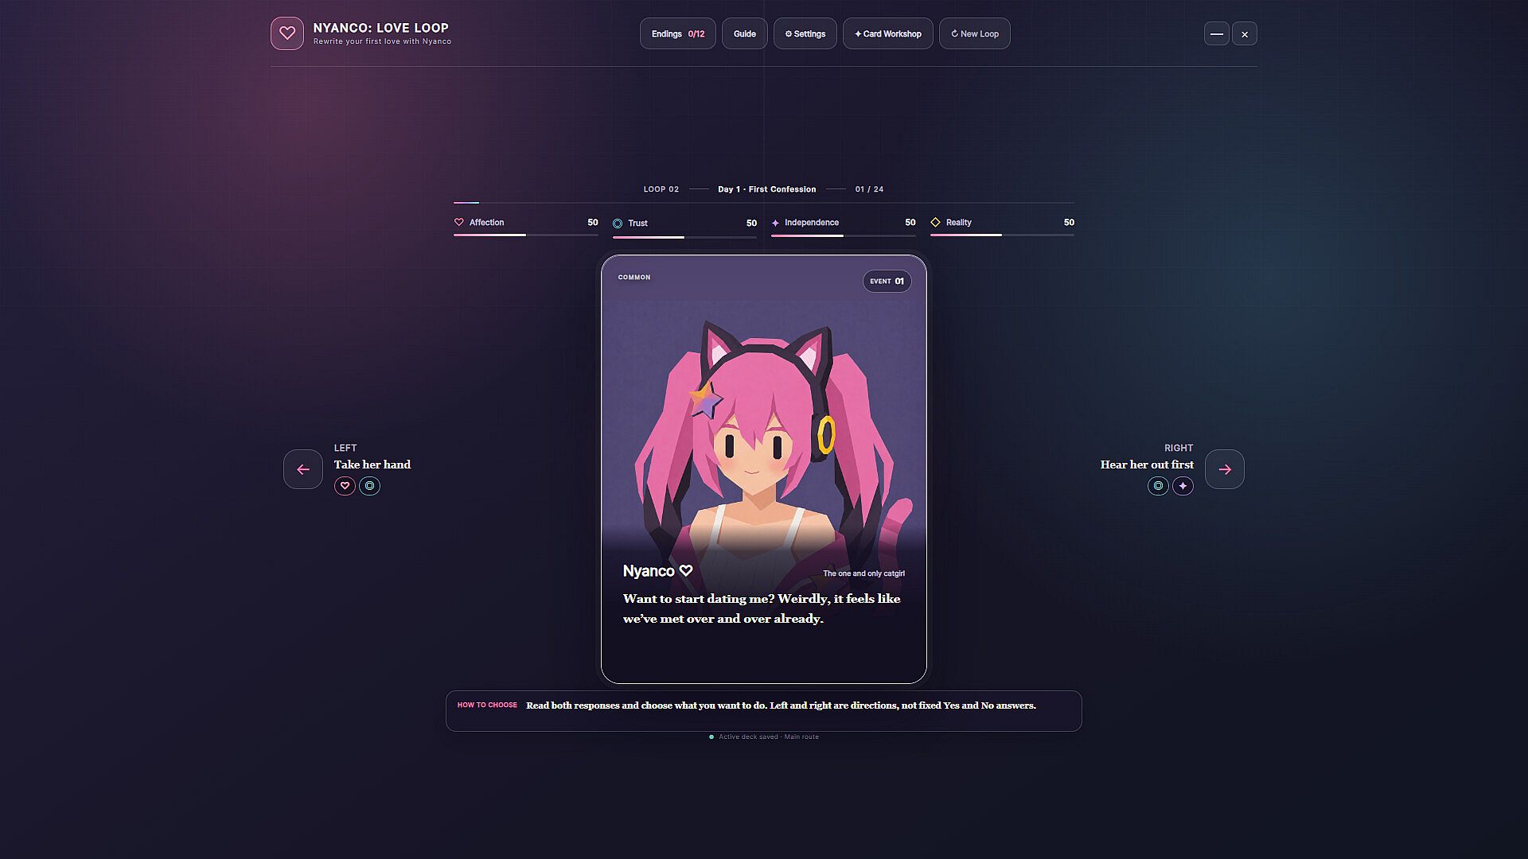Click the trust ring icon under Hear her out first
This screenshot has height=859, width=1528.
coord(1158,486)
